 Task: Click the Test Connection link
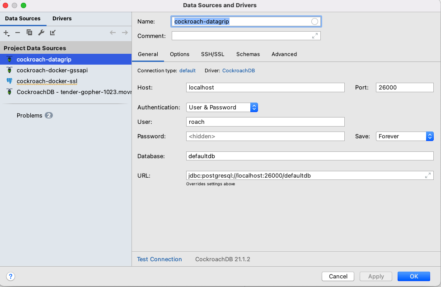pyautogui.click(x=160, y=259)
